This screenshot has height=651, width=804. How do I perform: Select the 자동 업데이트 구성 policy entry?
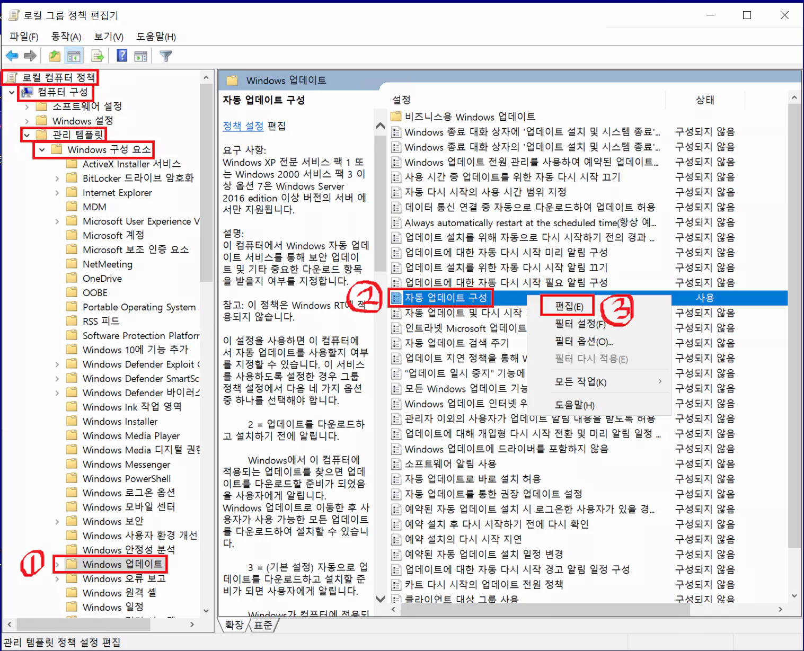[446, 298]
